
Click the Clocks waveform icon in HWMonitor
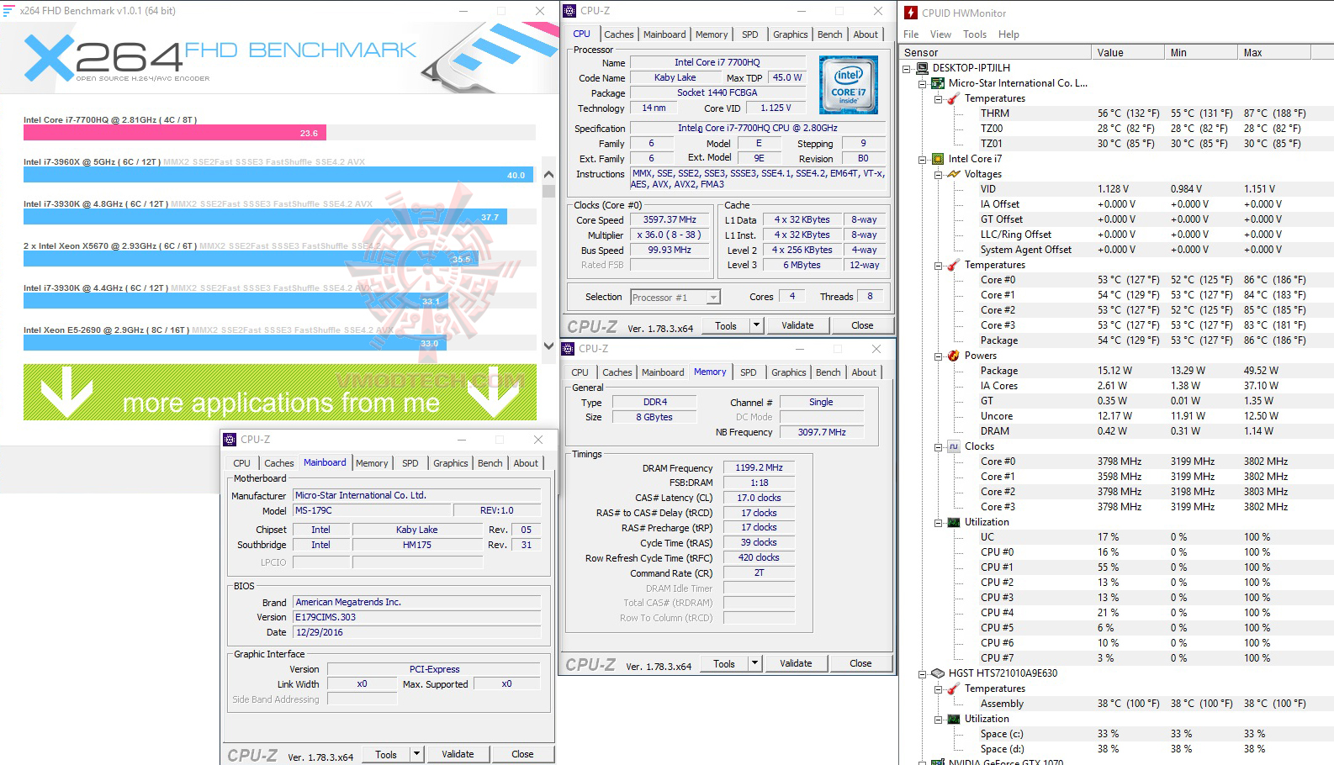[x=953, y=446]
